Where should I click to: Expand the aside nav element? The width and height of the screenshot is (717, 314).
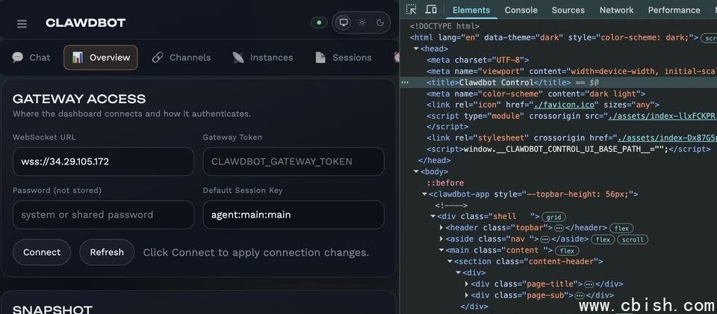tap(441, 239)
